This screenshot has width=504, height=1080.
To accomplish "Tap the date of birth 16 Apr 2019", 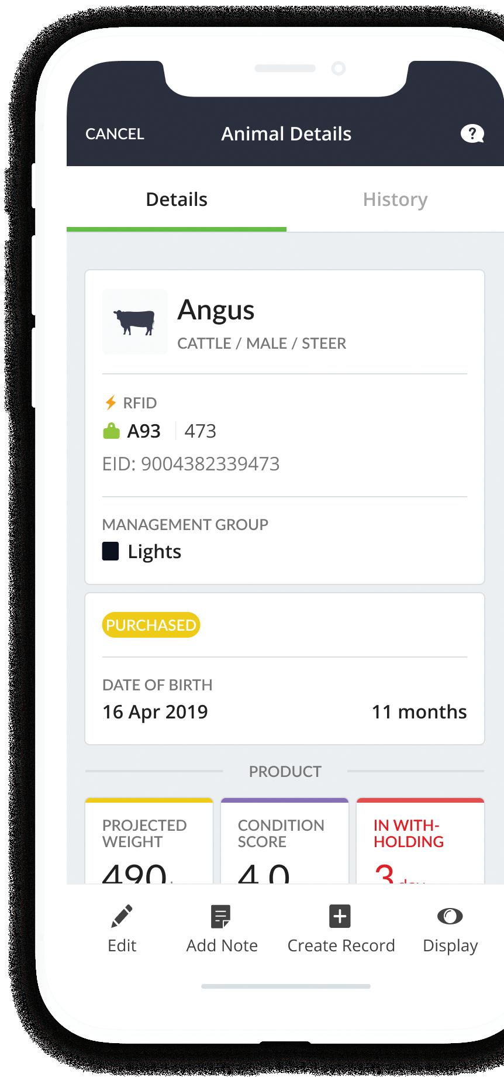I will coord(155,712).
